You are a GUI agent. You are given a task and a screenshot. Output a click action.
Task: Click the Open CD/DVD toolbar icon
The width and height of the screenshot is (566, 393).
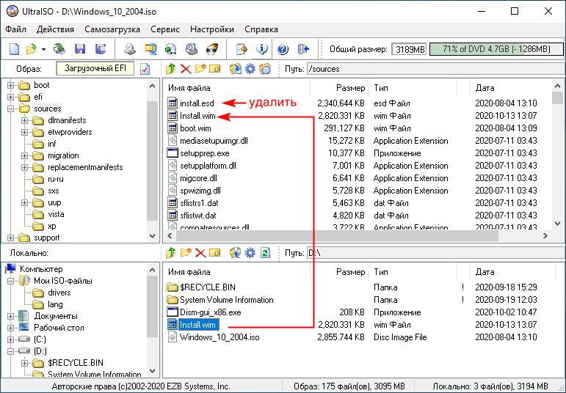click(59, 49)
